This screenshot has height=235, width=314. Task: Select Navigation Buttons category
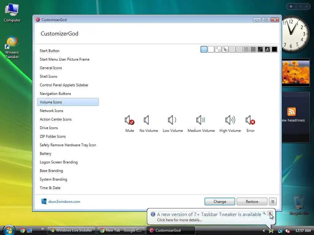point(68,94)
